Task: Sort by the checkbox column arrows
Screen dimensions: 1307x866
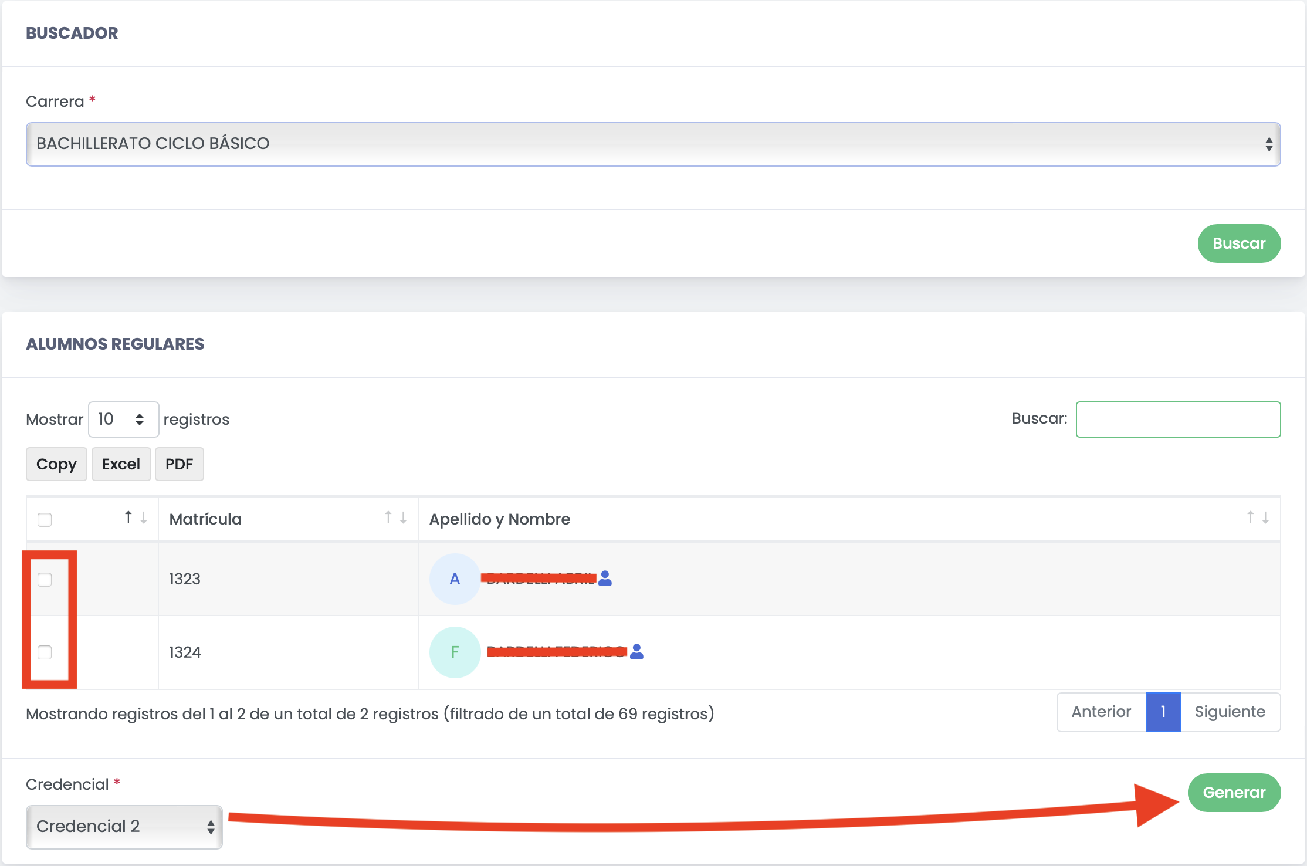Action: tap(136, 517)
